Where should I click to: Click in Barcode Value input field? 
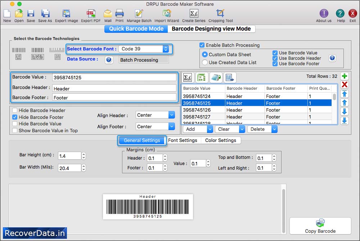click(x=114, y=77)
